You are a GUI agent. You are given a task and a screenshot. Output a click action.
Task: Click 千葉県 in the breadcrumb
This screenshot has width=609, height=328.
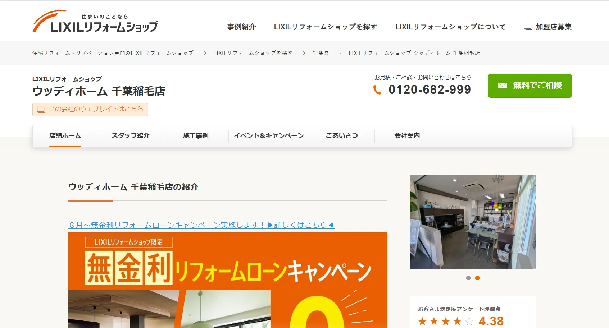click(x=321, y=53)
